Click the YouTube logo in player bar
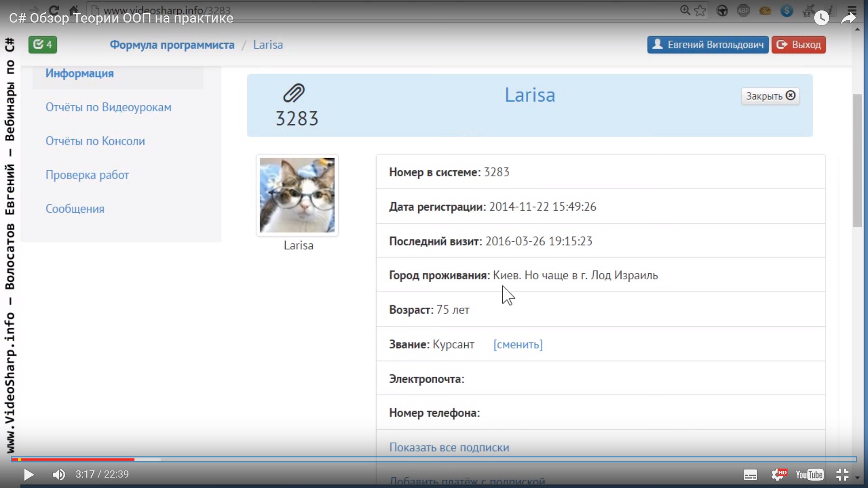Screen dimensions: 868x488 (809, 475)
